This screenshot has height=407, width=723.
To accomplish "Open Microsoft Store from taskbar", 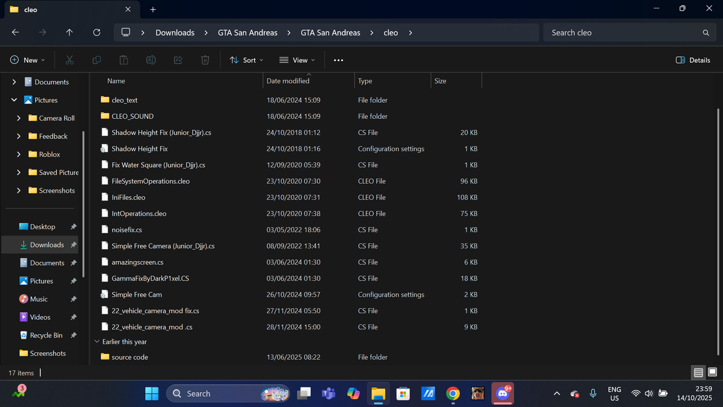I will [403, 393].
